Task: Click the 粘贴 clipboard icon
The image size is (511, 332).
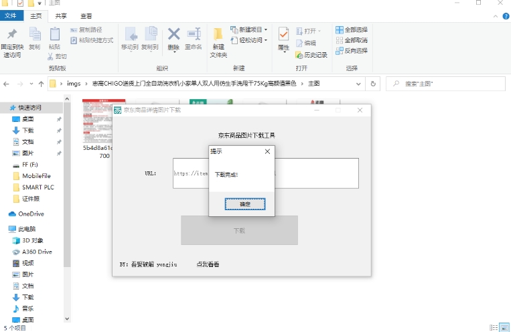Action: pos(55,35)
